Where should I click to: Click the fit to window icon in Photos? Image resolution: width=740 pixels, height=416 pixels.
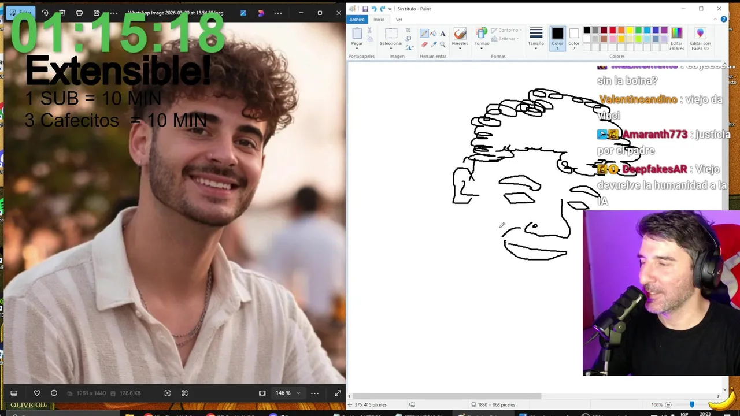coord(262,393)
